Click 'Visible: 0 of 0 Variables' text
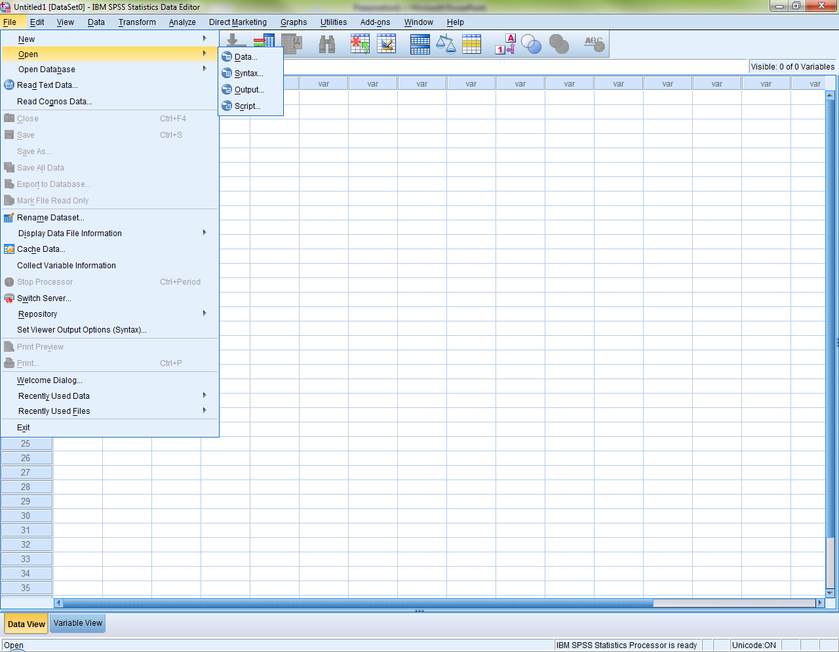This screenshot has height=652, width=839. pyautogui.click(x=792, y=67)
